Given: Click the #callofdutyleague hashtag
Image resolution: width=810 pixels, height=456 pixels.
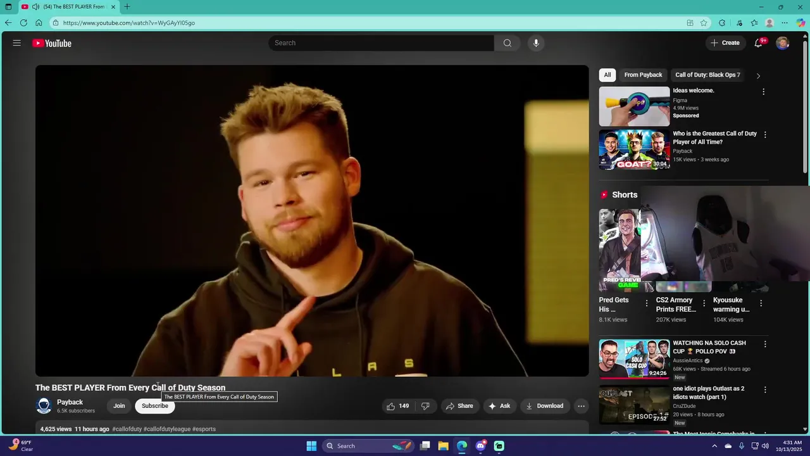Looking at the screenshot, I should click(167, 429).
